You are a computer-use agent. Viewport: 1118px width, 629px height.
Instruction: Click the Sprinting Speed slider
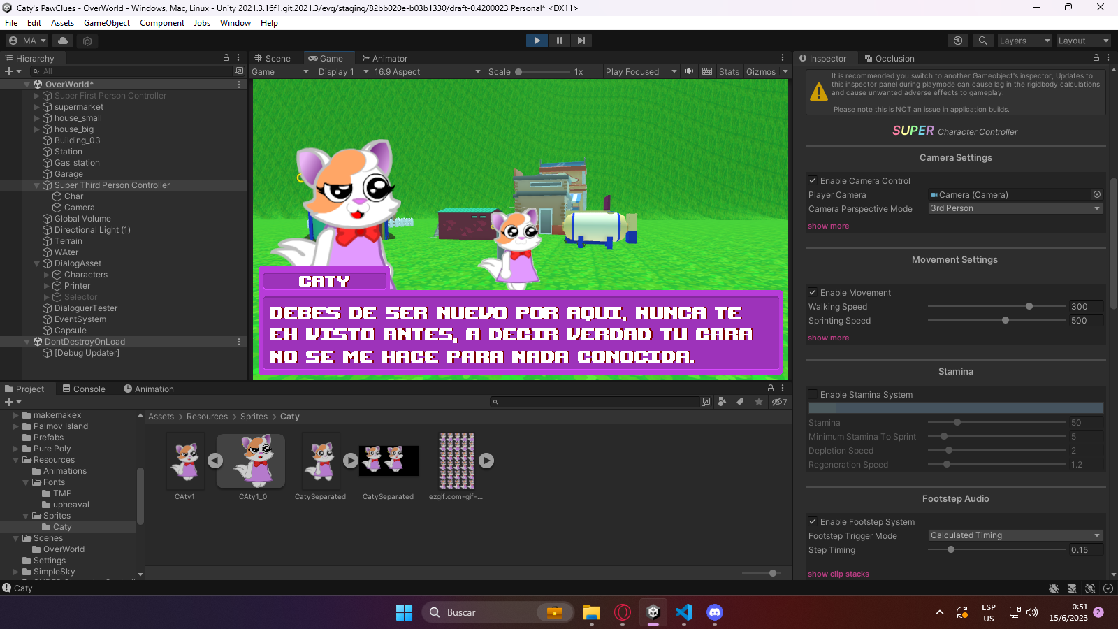pos(995,320)
